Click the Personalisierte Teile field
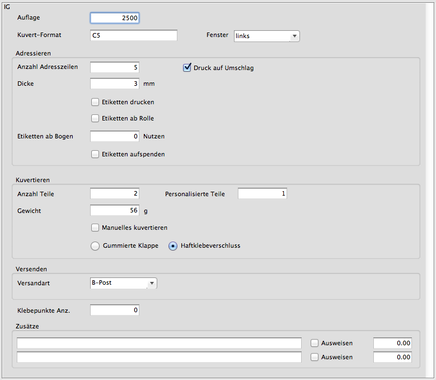 [x=262, y=194]
